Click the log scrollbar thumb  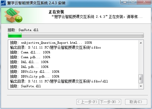141,79
